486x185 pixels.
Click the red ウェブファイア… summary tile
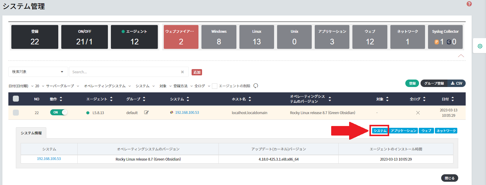point(181,37)
